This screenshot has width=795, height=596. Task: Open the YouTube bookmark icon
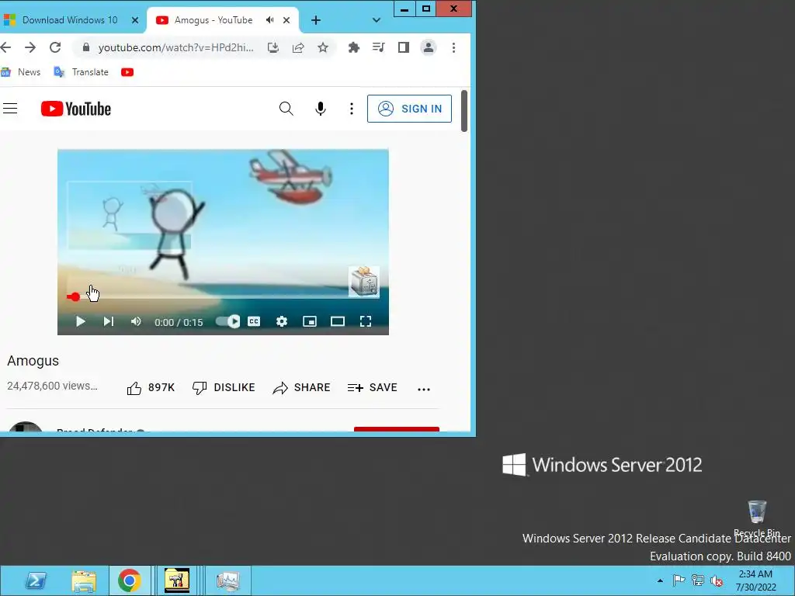127,72
